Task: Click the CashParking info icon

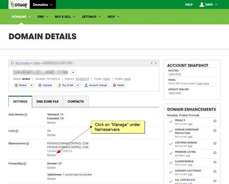Action: point(215,162)
